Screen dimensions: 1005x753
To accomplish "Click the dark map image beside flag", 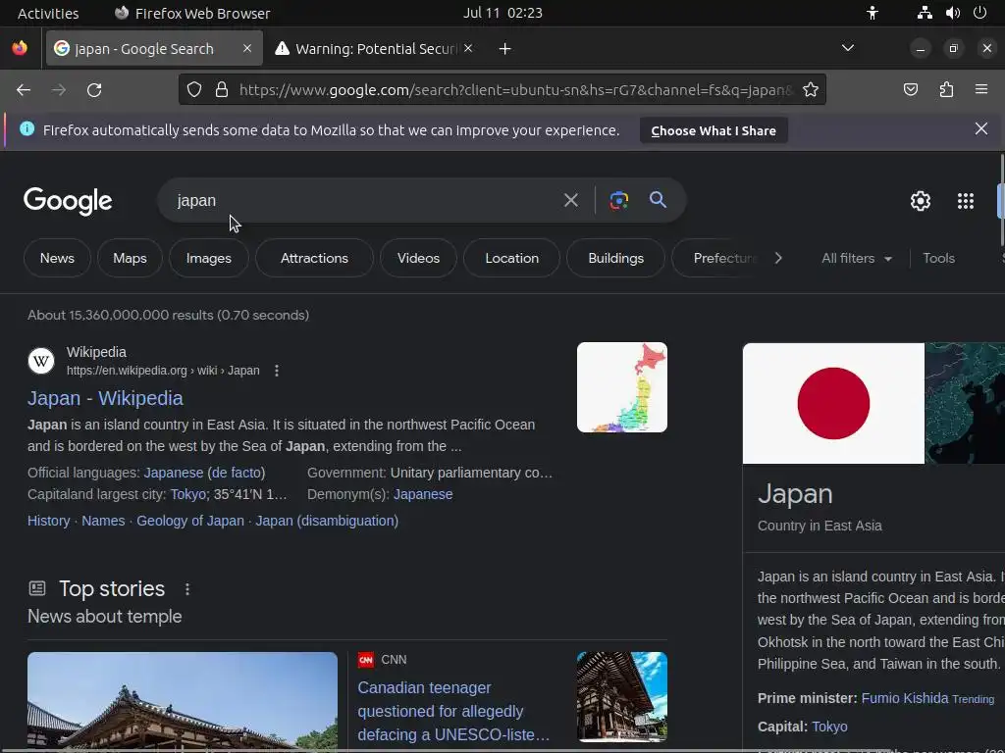I will coord(965,403).
